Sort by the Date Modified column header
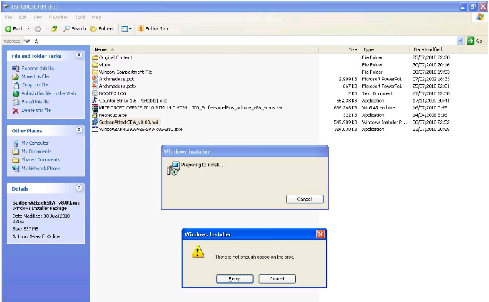The width and height of the screenshot is (489, 302). click(434, 49)
